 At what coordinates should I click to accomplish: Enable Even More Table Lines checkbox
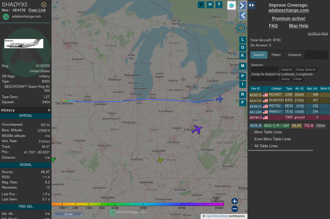(252, 139)
